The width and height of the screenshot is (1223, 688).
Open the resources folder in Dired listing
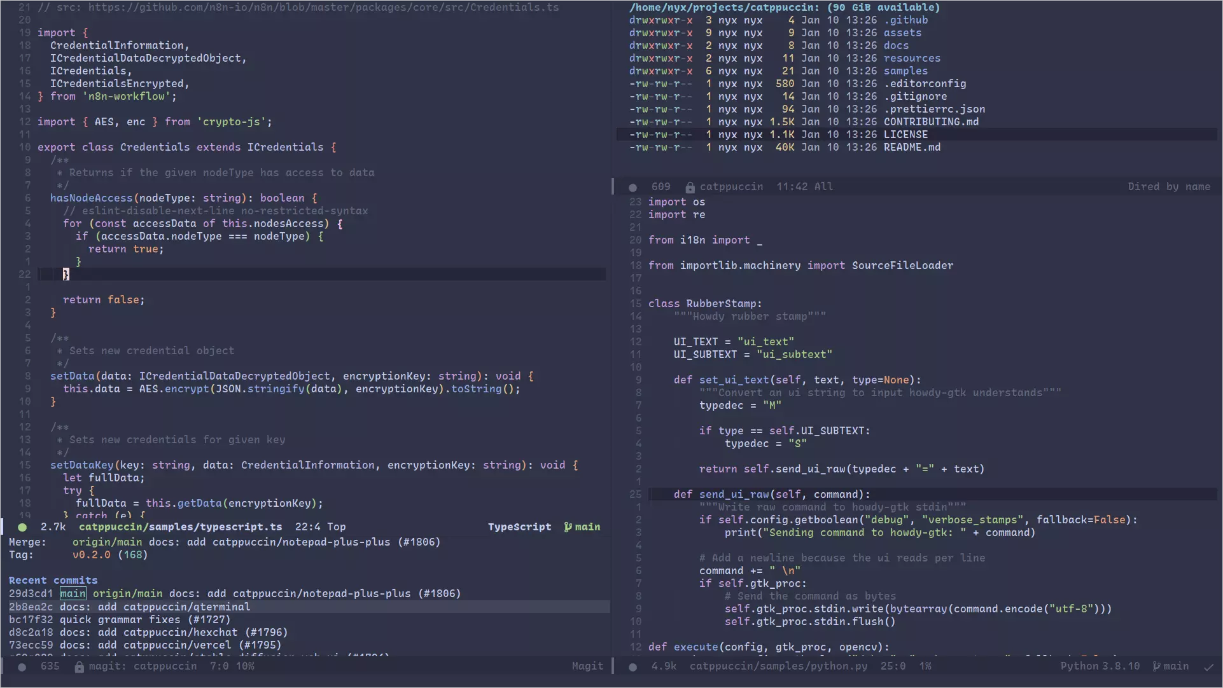coord(911,58)
